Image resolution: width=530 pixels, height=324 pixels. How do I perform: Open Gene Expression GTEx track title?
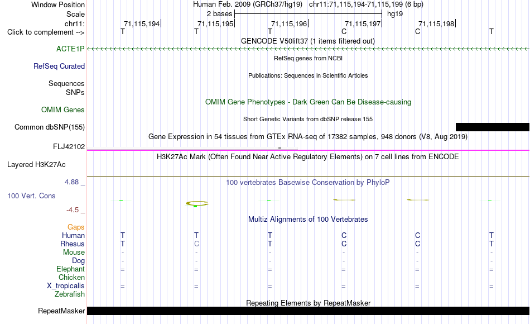pos(308,137)
